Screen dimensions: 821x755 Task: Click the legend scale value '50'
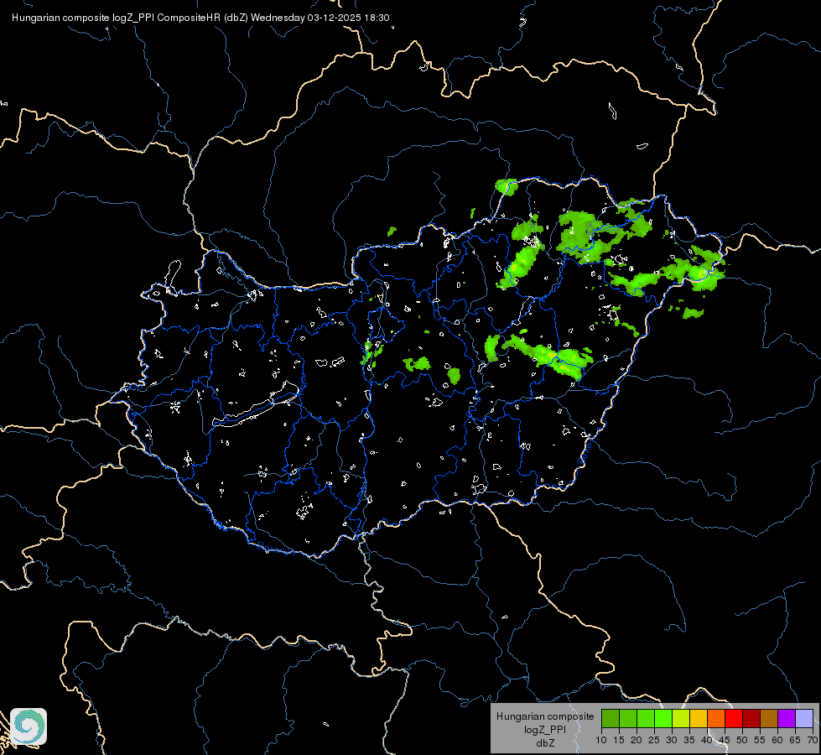(x=742, y=741)
